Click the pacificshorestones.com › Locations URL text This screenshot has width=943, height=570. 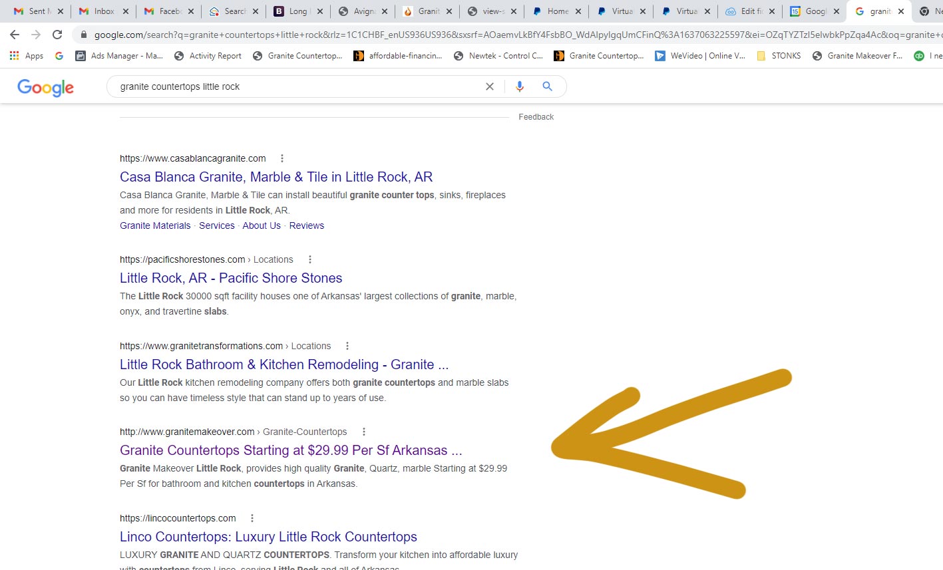[206, 259]
